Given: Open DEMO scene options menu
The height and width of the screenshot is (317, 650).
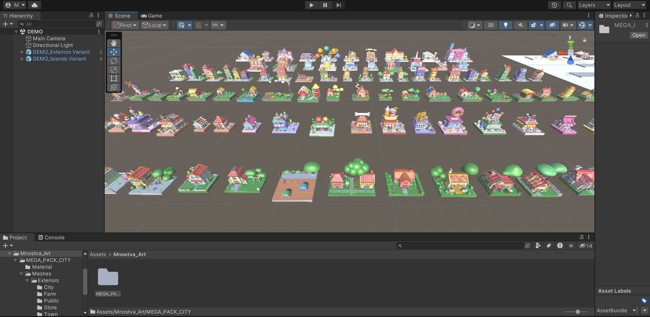Looking at the screenshot, I should [x=99, y=32].
